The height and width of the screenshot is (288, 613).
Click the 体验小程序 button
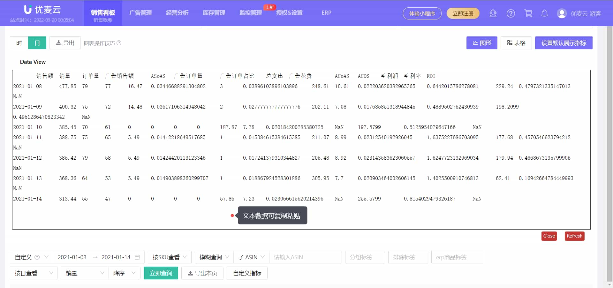coord(422,13)
